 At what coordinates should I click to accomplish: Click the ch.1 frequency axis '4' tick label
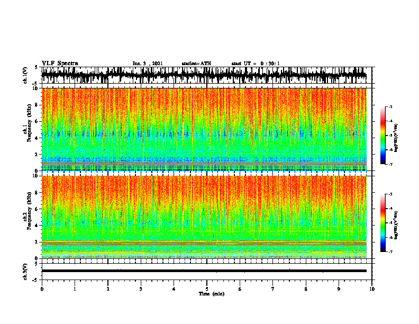pos(37,138)
